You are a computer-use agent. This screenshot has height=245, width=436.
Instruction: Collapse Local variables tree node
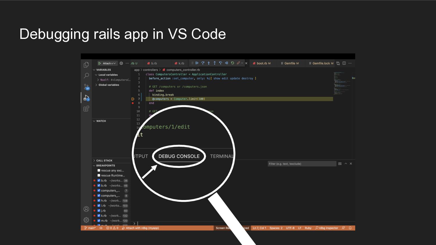pyautogui.click(x=106, y=75)
